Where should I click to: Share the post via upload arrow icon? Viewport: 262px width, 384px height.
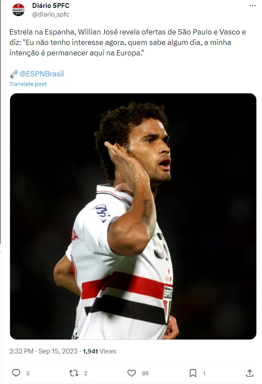tap(249, 373)
